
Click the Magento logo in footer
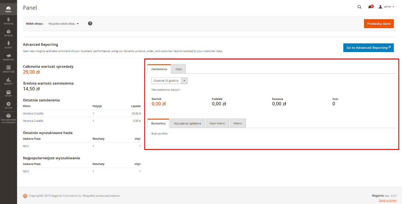(x=25, y=196)
